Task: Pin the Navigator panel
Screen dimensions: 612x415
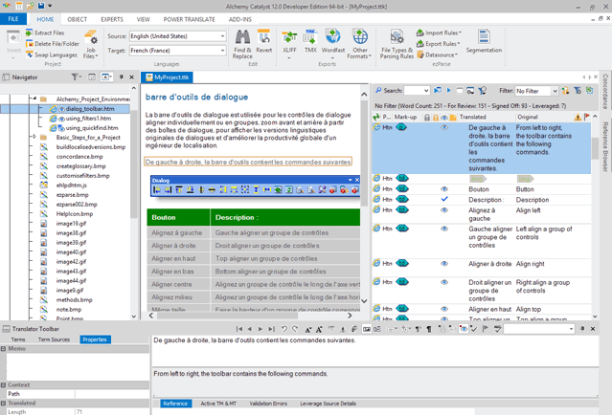Action: (121, 77)
